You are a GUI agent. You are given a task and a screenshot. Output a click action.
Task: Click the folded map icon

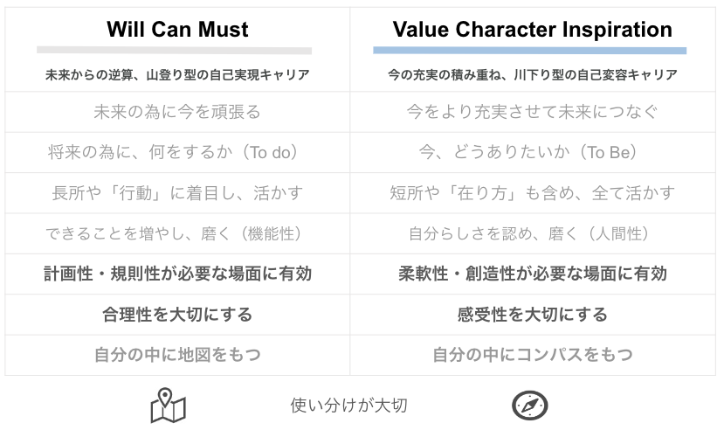pos(168,406)
